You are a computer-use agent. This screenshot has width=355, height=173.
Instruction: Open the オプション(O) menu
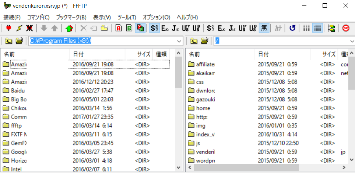[x=157, y=17]
